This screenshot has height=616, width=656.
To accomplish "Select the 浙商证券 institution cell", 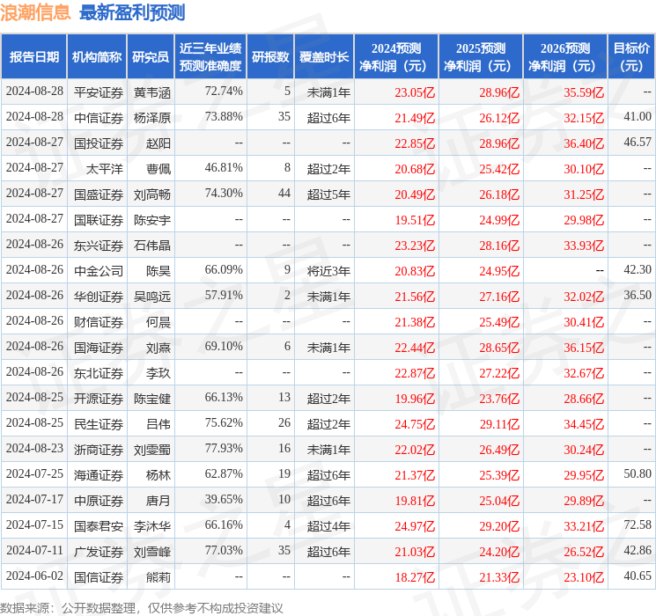I will tap(99, 449).
